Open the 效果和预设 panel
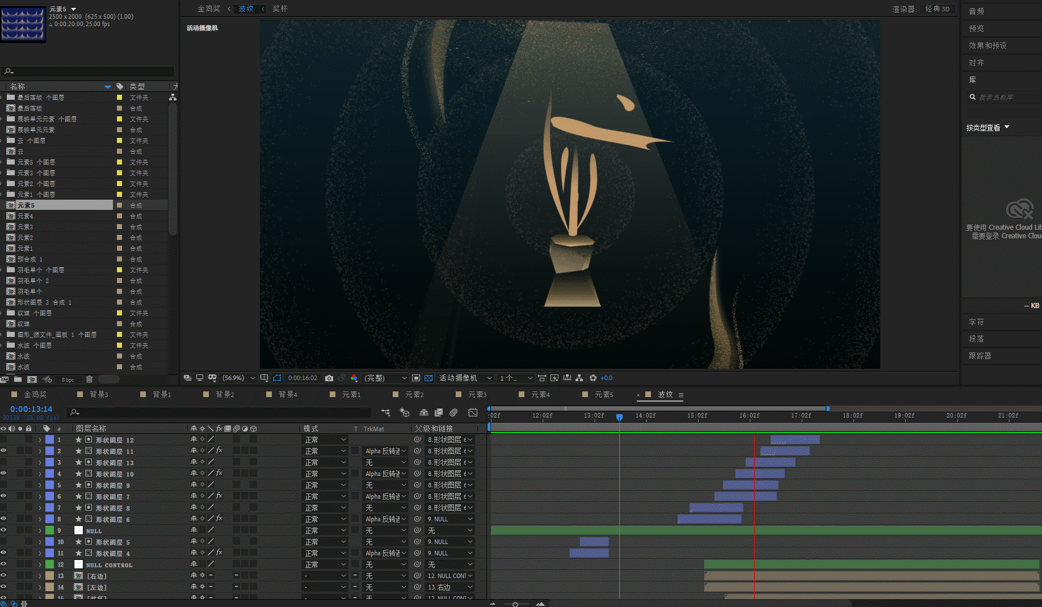The height and width of the screenshot is (607, 1042). pyautogui.click(x=988, y=45)
